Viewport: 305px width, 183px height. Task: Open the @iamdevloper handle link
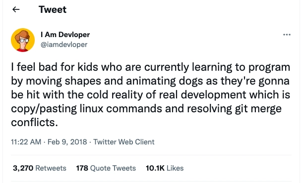64,45
